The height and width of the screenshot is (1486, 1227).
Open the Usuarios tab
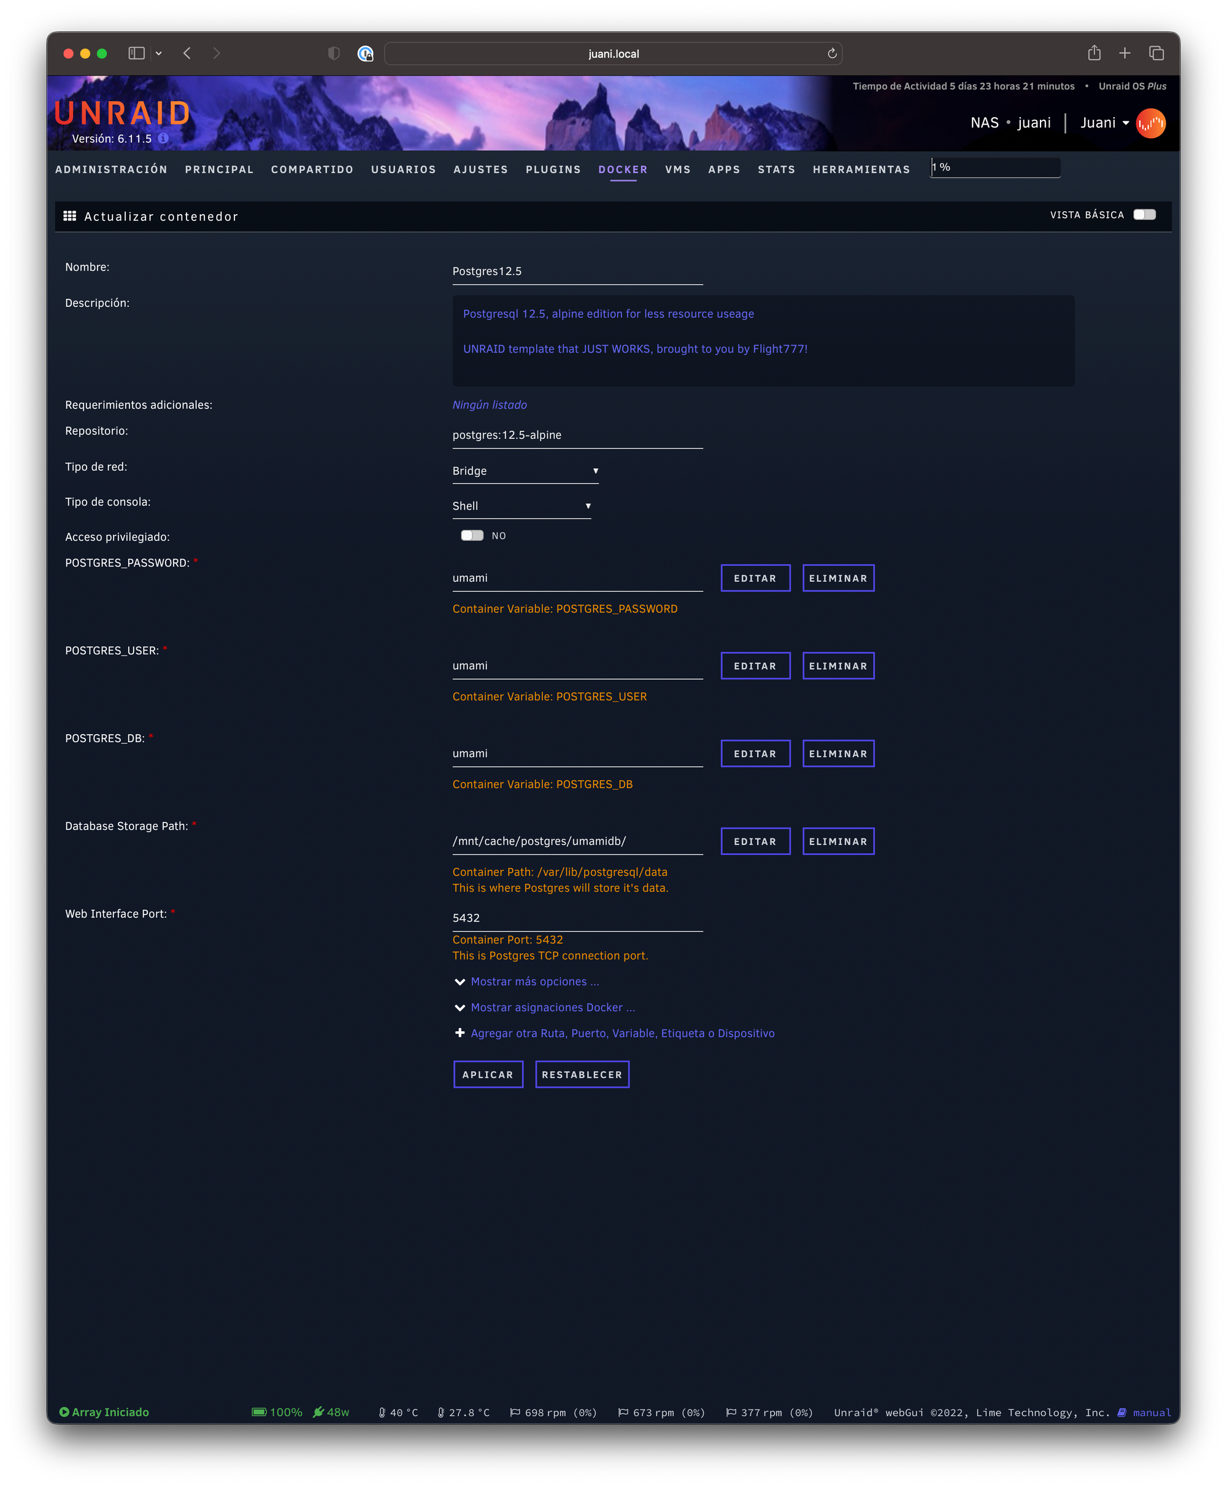pyautogui.click(x=404, y=169)
